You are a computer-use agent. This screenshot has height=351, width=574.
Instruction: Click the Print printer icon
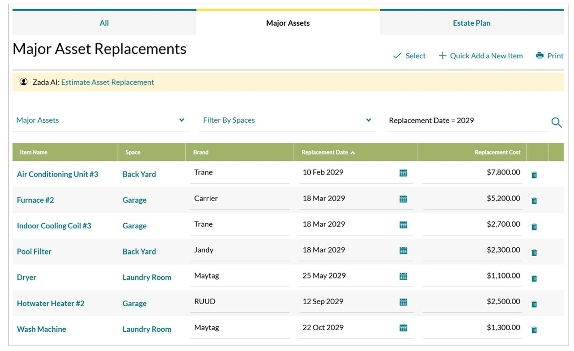point(540,56)
